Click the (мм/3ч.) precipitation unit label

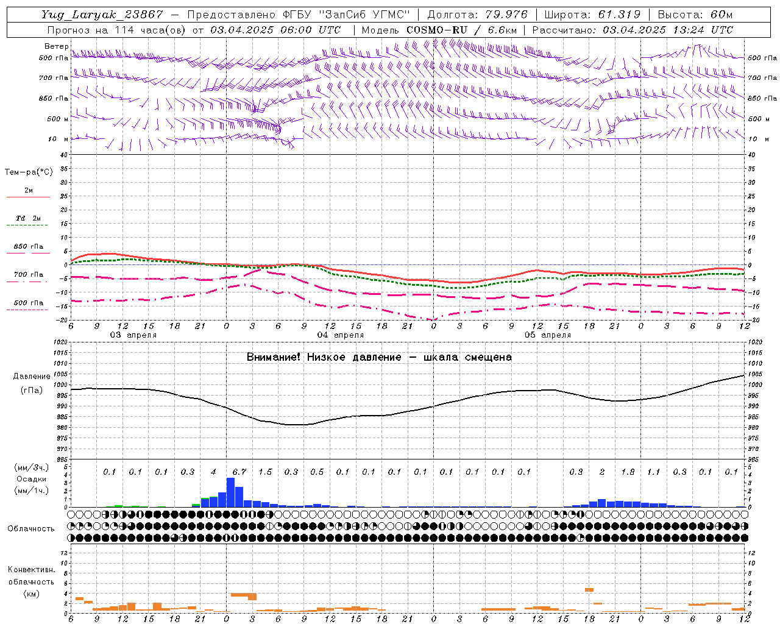31,467
